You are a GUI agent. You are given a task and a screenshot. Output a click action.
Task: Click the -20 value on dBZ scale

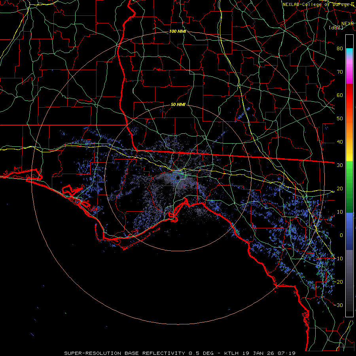[338, 282]
